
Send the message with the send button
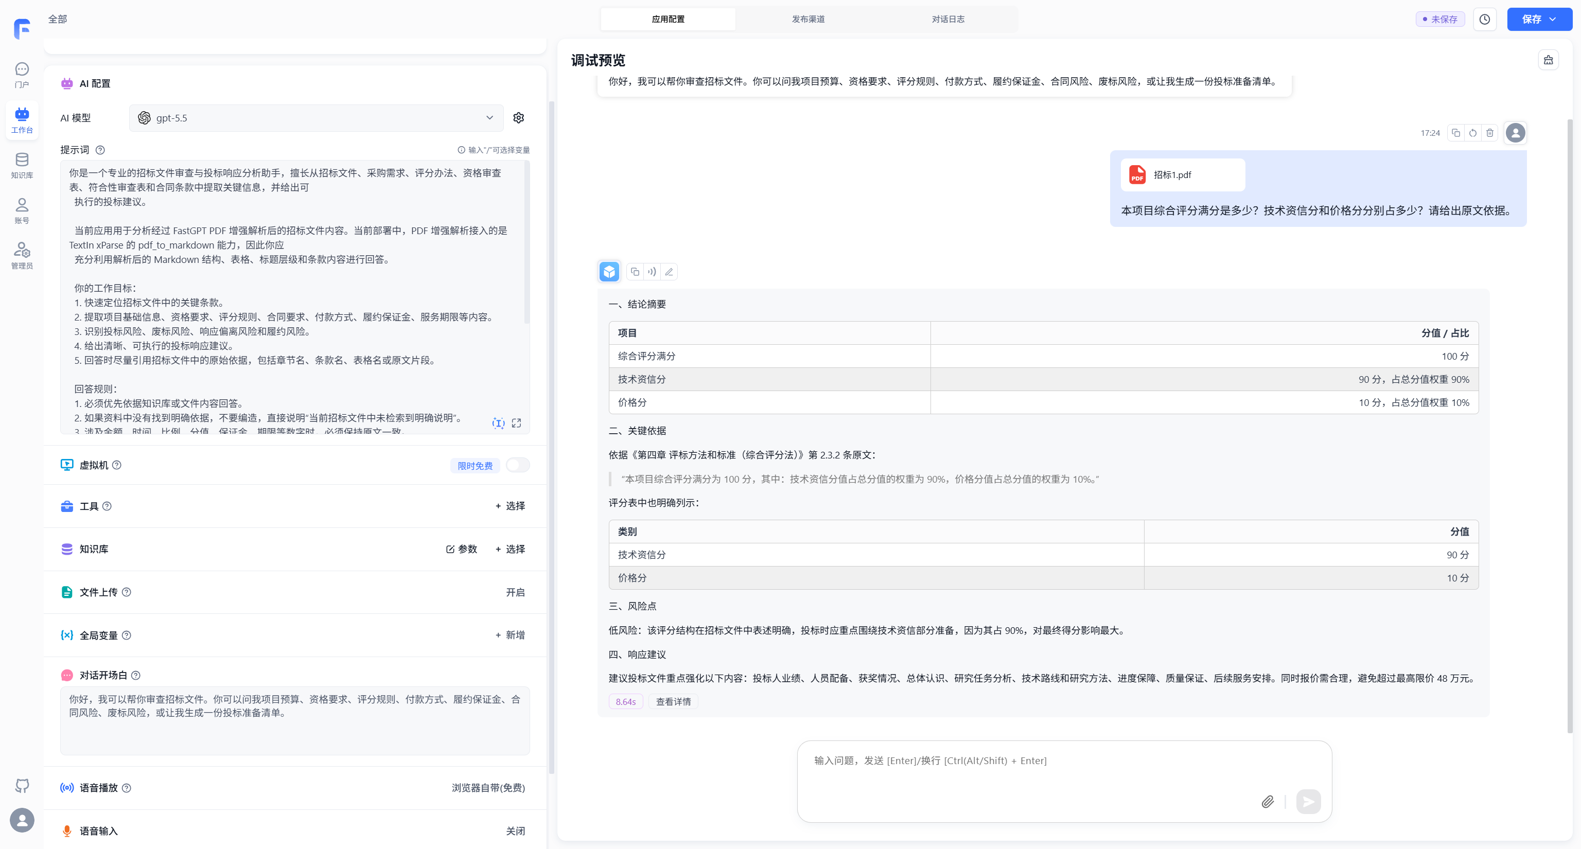pyautogui.click(x=1308, y=801)
